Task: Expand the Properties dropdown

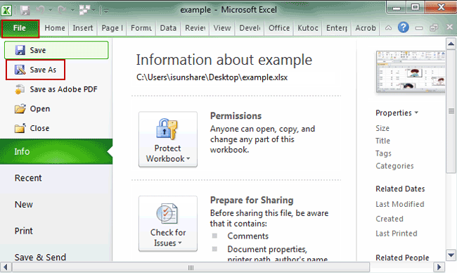Action: [397, 113]
